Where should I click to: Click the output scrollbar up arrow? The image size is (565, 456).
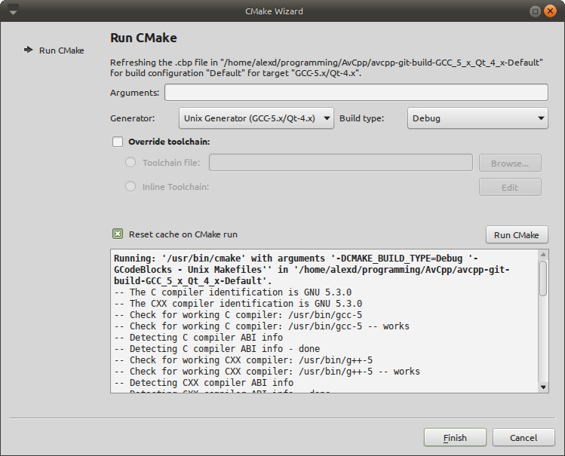[543, 255]
